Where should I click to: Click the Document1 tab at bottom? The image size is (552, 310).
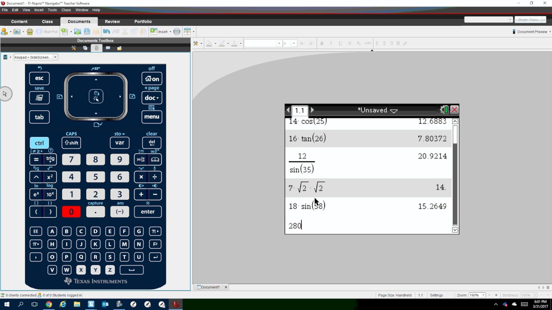210,287
